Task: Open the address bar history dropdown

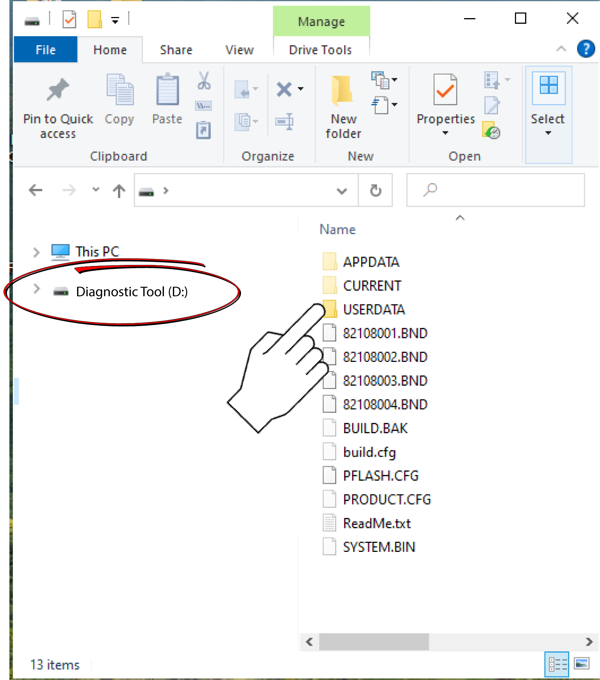Action: click(x=342, y=191)
